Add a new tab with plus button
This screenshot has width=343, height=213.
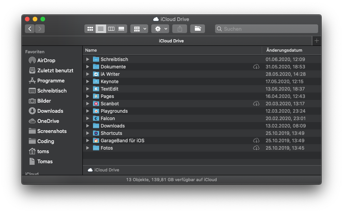pos(317,41)
